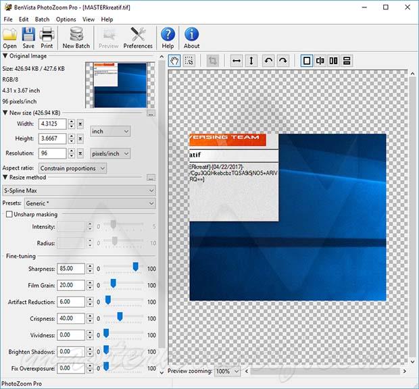Image resolution: width=419 pixels, height=389 pixels.
Task: Open the Constrain proportions dropdown
Action: (72, 168)
